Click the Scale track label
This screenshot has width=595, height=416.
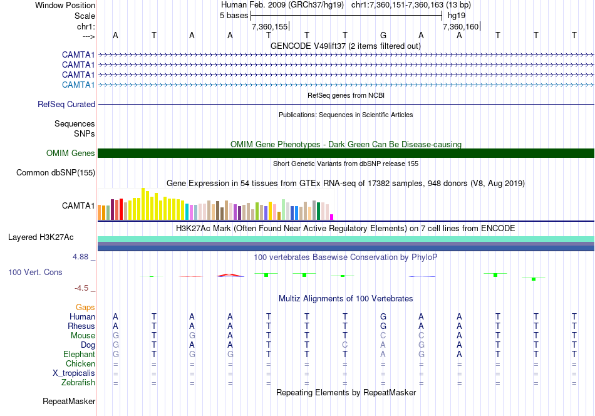(x=85, y=16)
